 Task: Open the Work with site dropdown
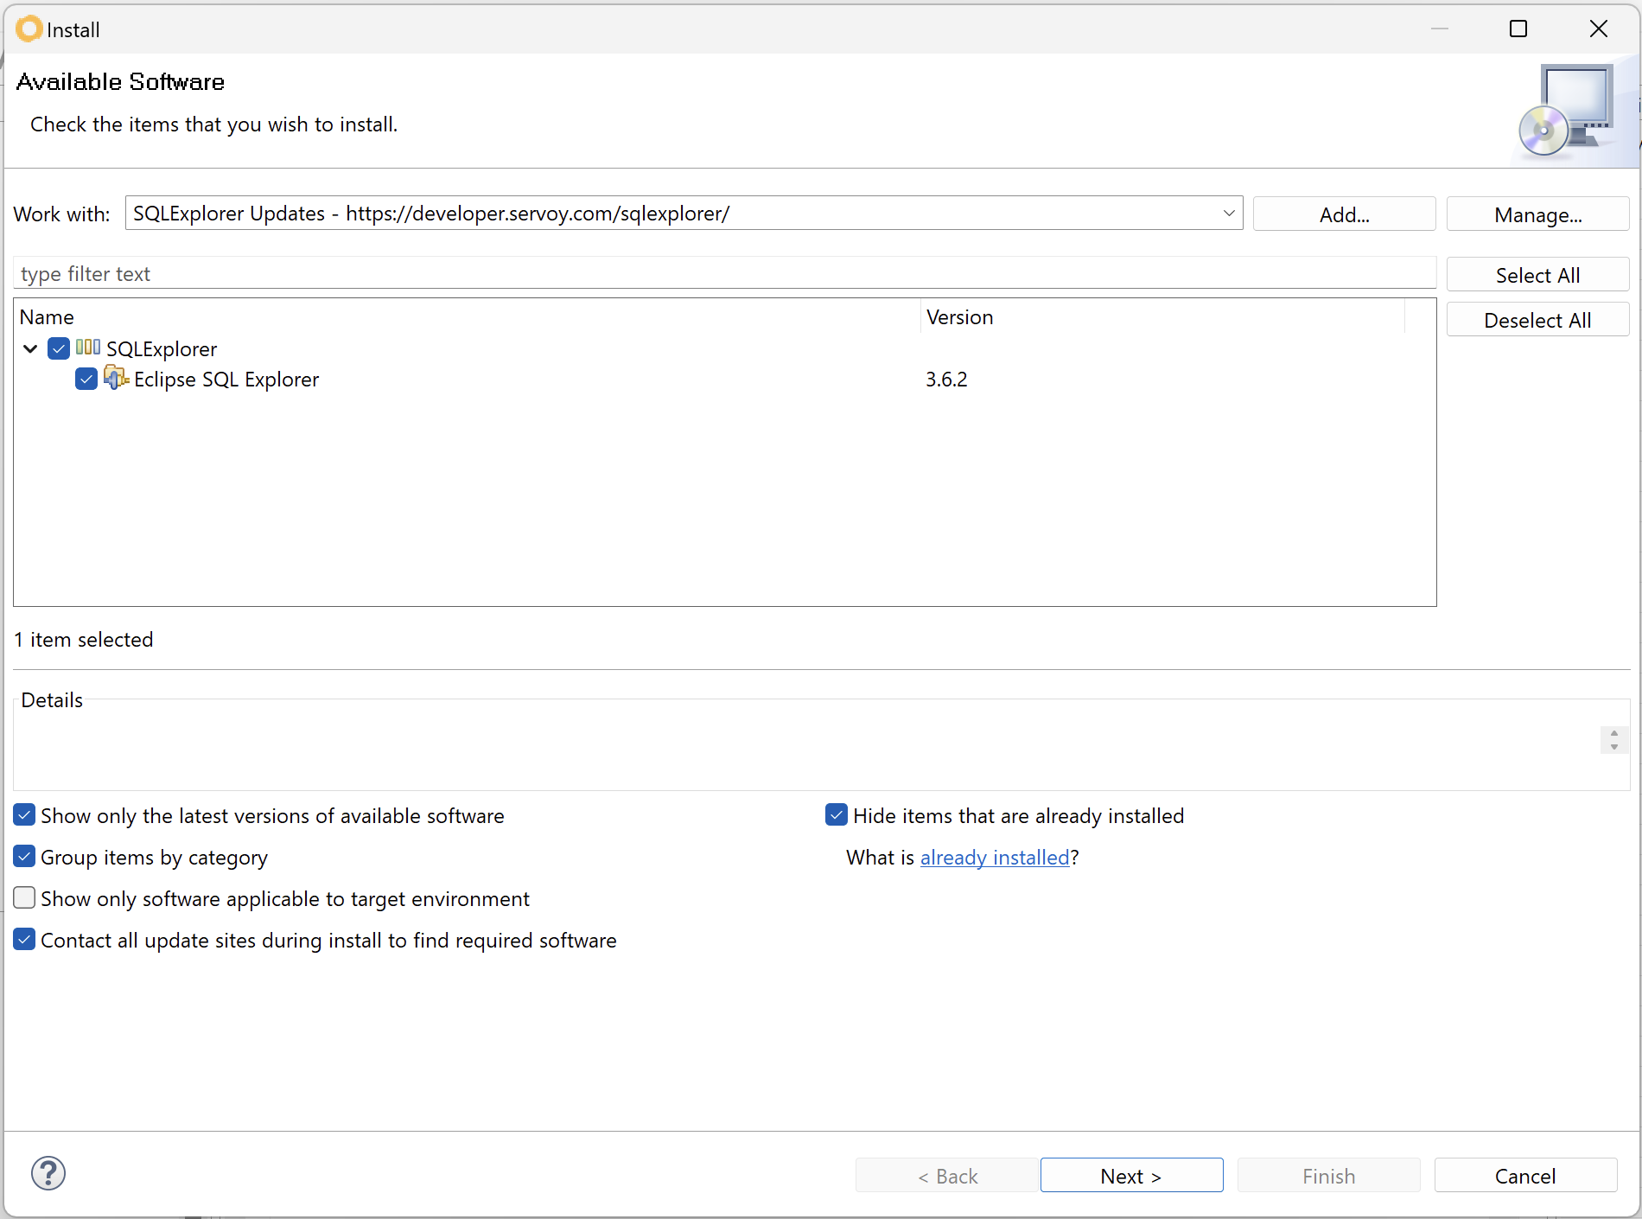click(1228, 213)
